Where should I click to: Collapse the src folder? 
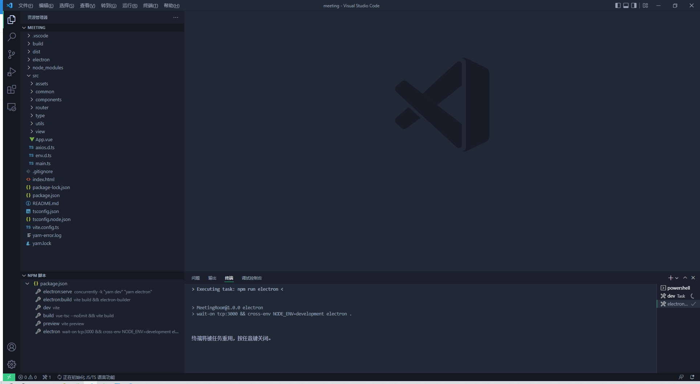tap(102, 75)
